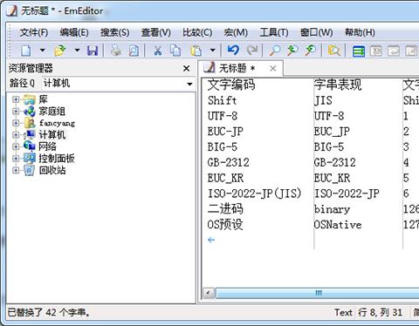Open the 比较(C) menu

click(197, 32)
